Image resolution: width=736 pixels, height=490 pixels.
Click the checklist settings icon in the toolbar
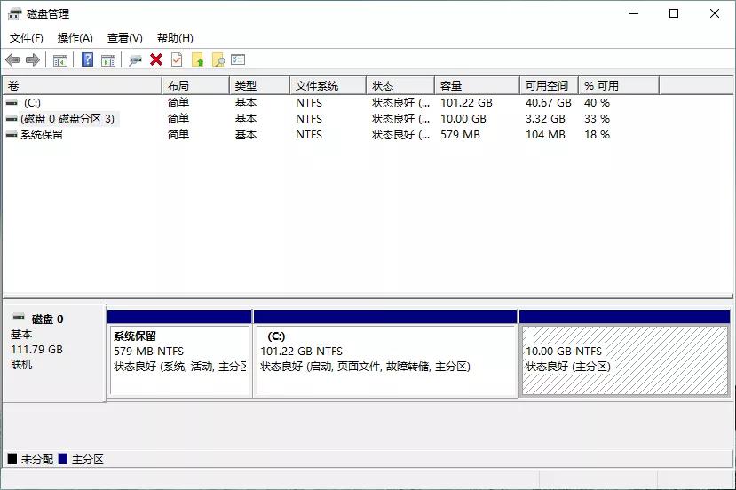coord(238,59)
